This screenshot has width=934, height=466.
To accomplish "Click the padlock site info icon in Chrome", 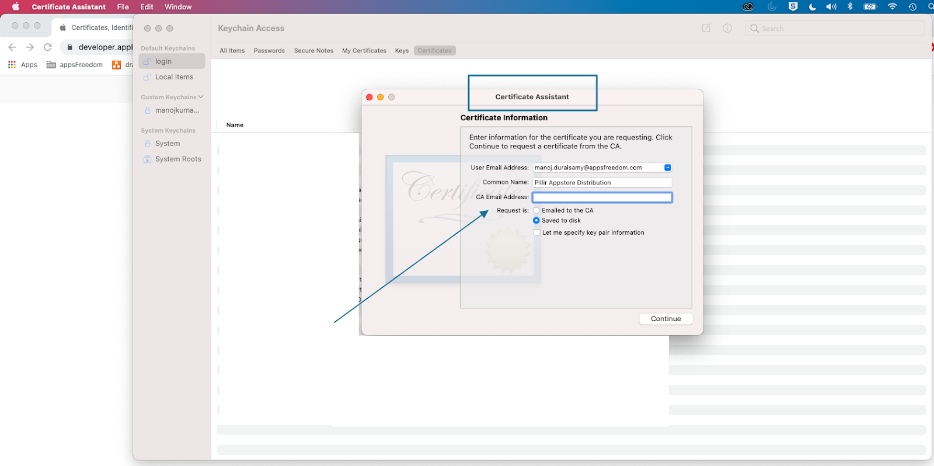I will coord(69,47).
